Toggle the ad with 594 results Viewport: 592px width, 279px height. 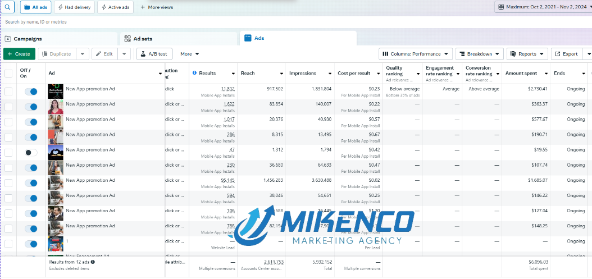point(31,198)
